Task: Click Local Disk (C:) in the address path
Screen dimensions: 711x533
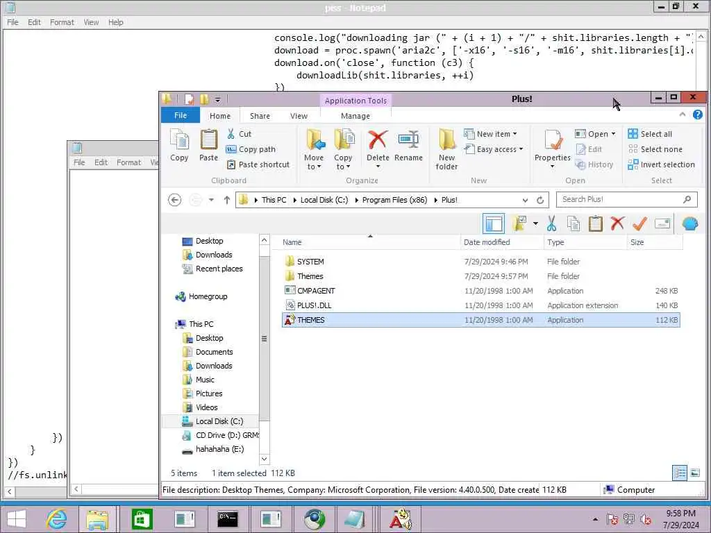Action: click(324, 200)
